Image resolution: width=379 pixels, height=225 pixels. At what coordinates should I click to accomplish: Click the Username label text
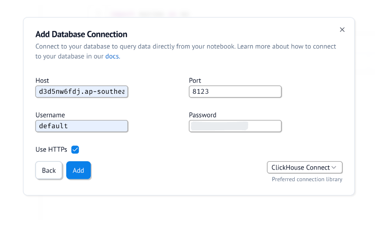pyautogui.click(x=50, y=115)
